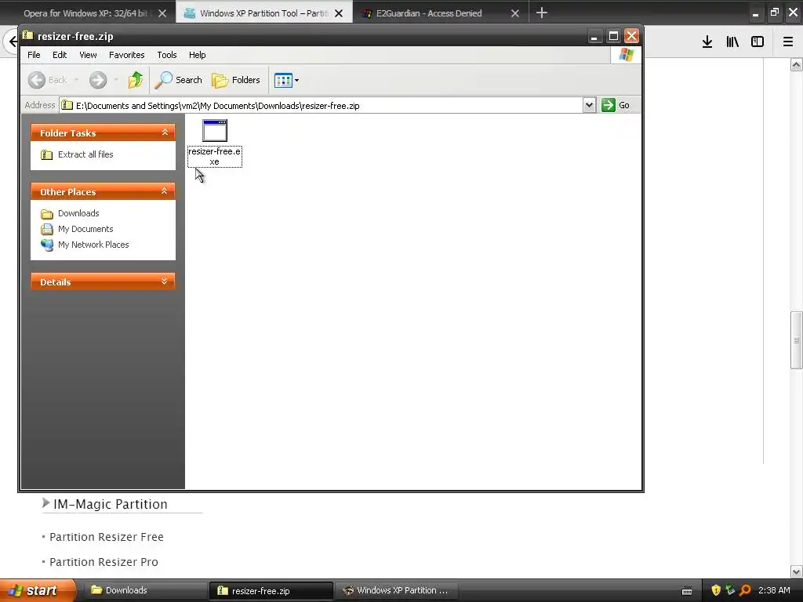Switch to E2Guardian - Access Denied tab

pos(429,13)
